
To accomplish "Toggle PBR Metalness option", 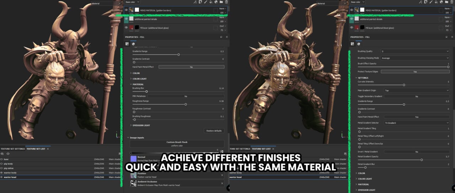I will point(186,96).
